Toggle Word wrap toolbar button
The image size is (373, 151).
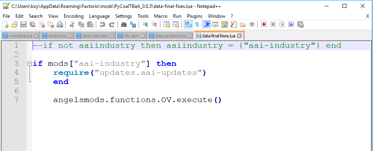(x=188, y=24)
